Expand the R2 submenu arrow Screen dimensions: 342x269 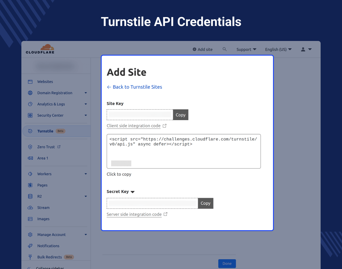click(x=86, y=197)
